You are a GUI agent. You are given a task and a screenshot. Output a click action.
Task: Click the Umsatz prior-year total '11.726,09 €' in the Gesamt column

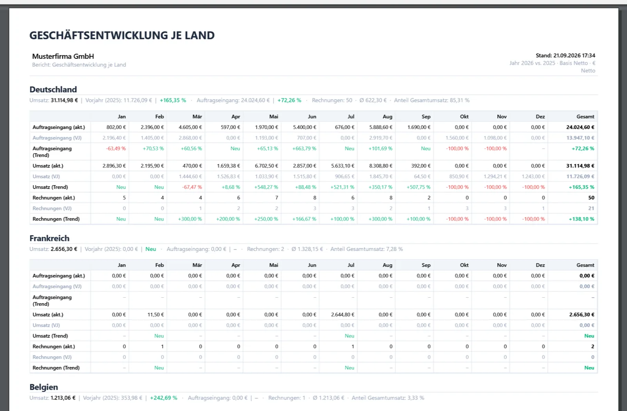coord(580,176)
